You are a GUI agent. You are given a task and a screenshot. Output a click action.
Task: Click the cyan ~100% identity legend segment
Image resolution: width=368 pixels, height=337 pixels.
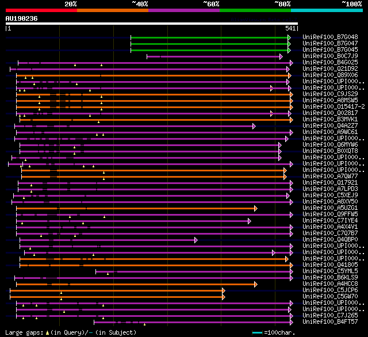point(327,10)
